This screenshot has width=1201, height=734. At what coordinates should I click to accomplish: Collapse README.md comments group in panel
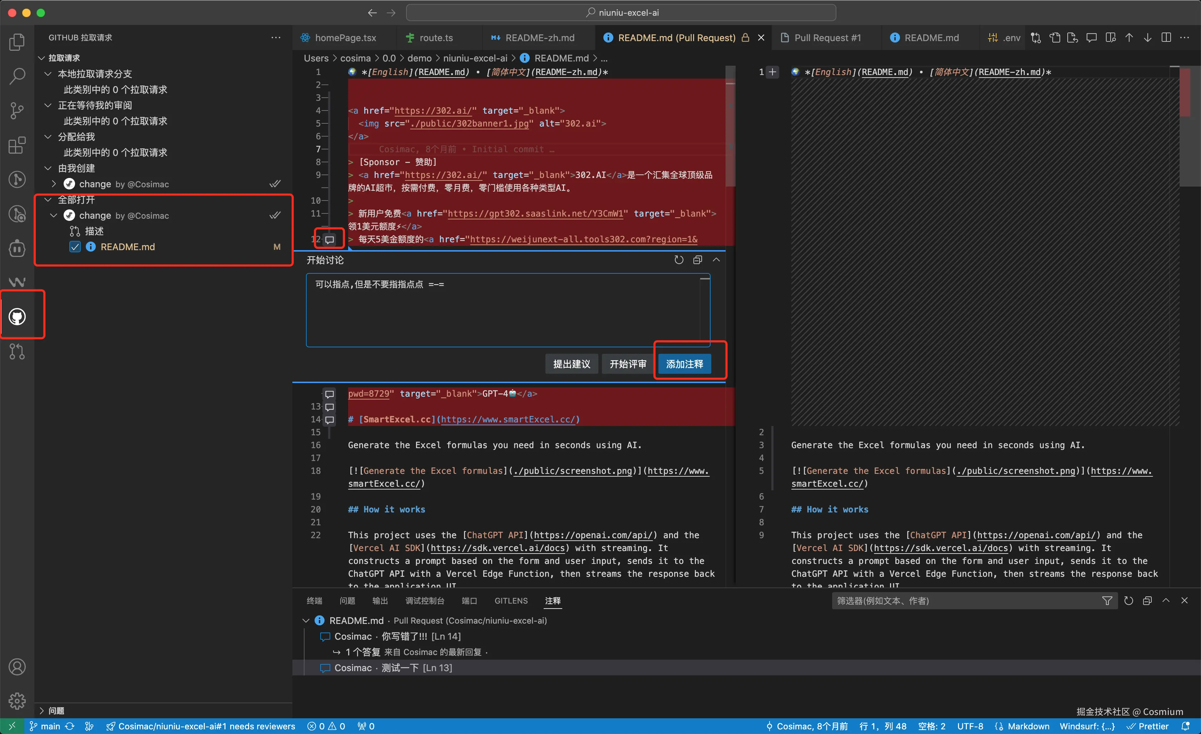coord(306,620)
